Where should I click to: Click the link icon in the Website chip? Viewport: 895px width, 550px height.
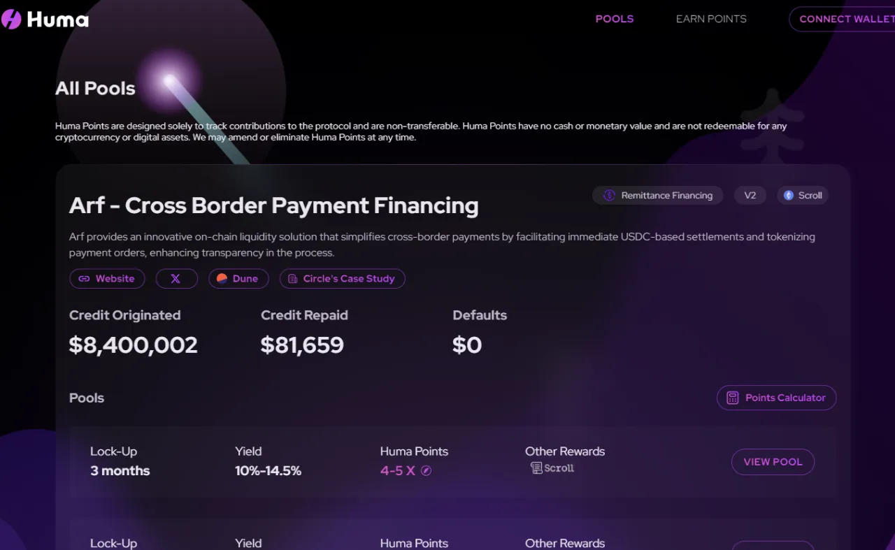pos(84,279)
